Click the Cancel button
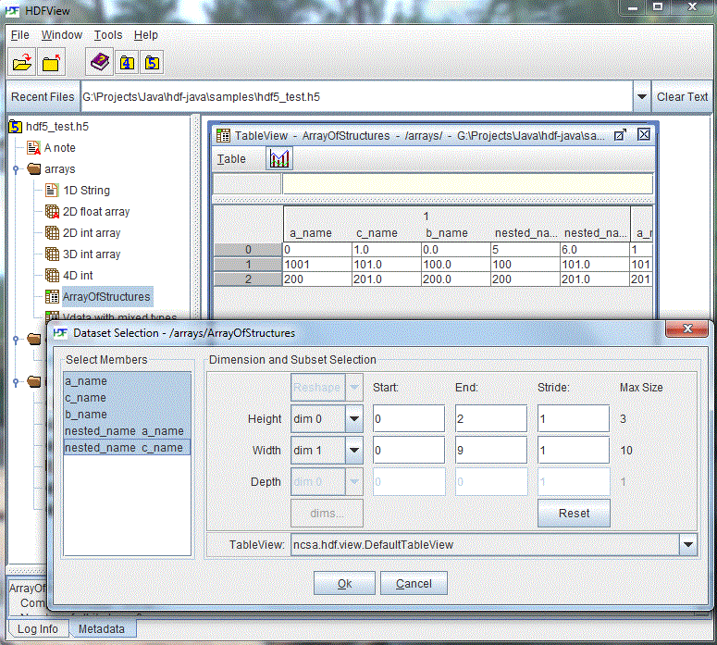Viewport: 717px width, 645px height. pos(414,583)
